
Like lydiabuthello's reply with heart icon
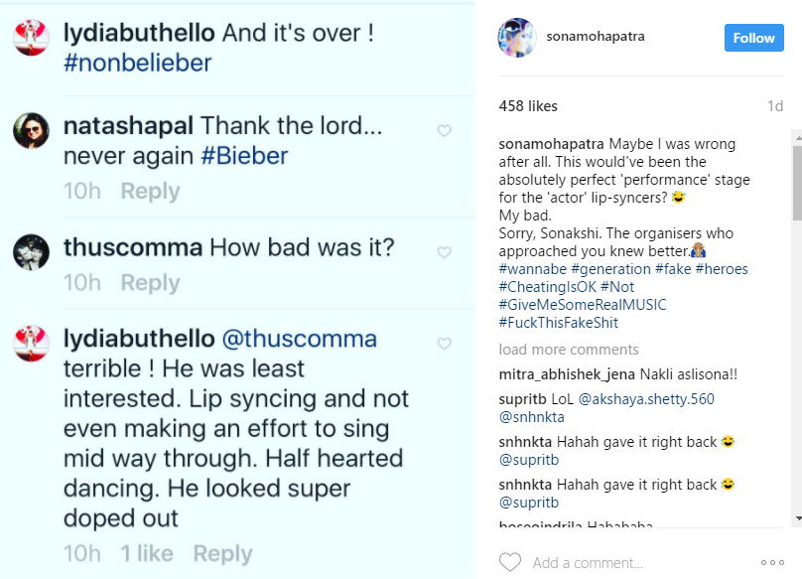coord(445,344)
